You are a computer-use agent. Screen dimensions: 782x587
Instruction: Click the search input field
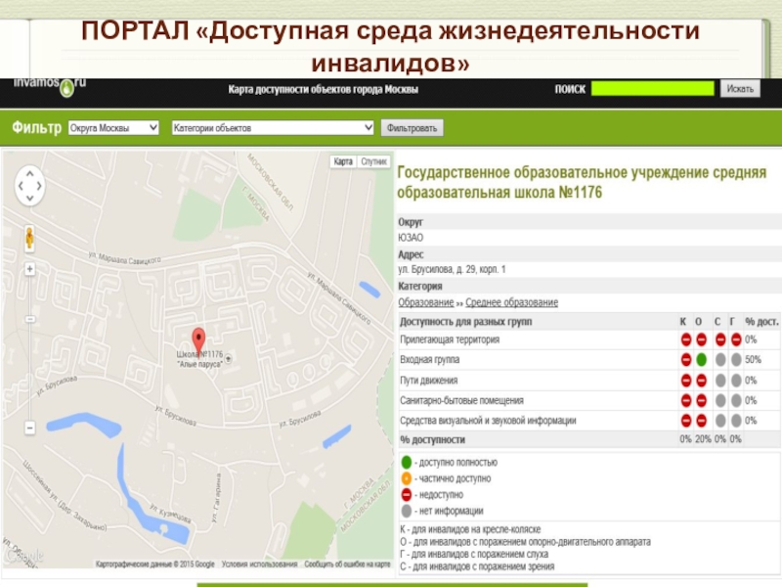click(x=652, y=89)
